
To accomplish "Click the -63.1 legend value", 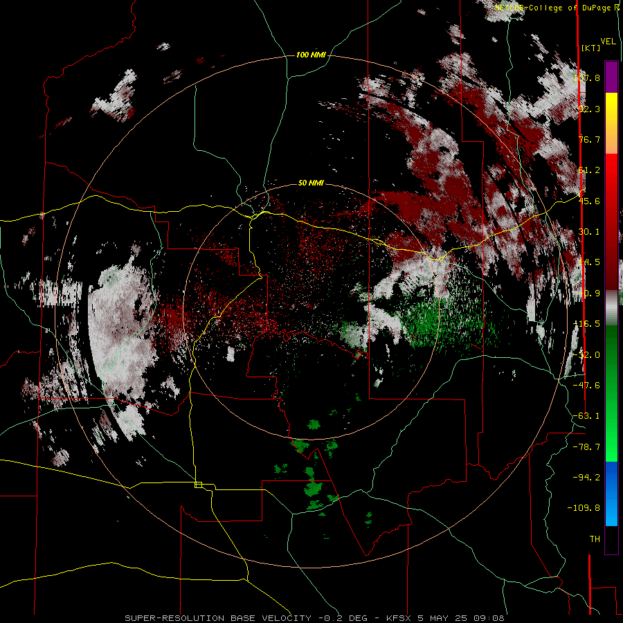I will (586, 416).
